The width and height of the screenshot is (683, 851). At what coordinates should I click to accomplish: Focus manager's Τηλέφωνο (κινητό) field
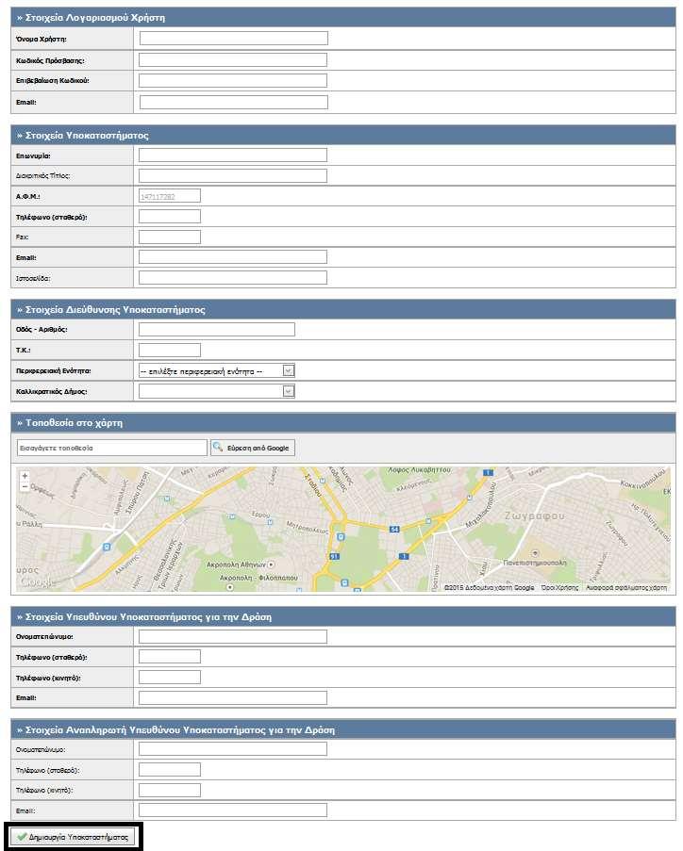point(170,678)
